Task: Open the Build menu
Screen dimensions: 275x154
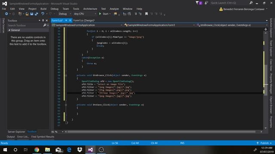Action: click(x=43, y=9)
